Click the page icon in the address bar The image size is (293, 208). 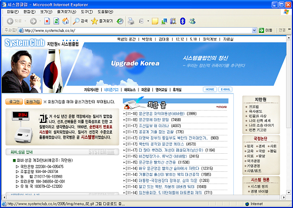tap(21, 30)
